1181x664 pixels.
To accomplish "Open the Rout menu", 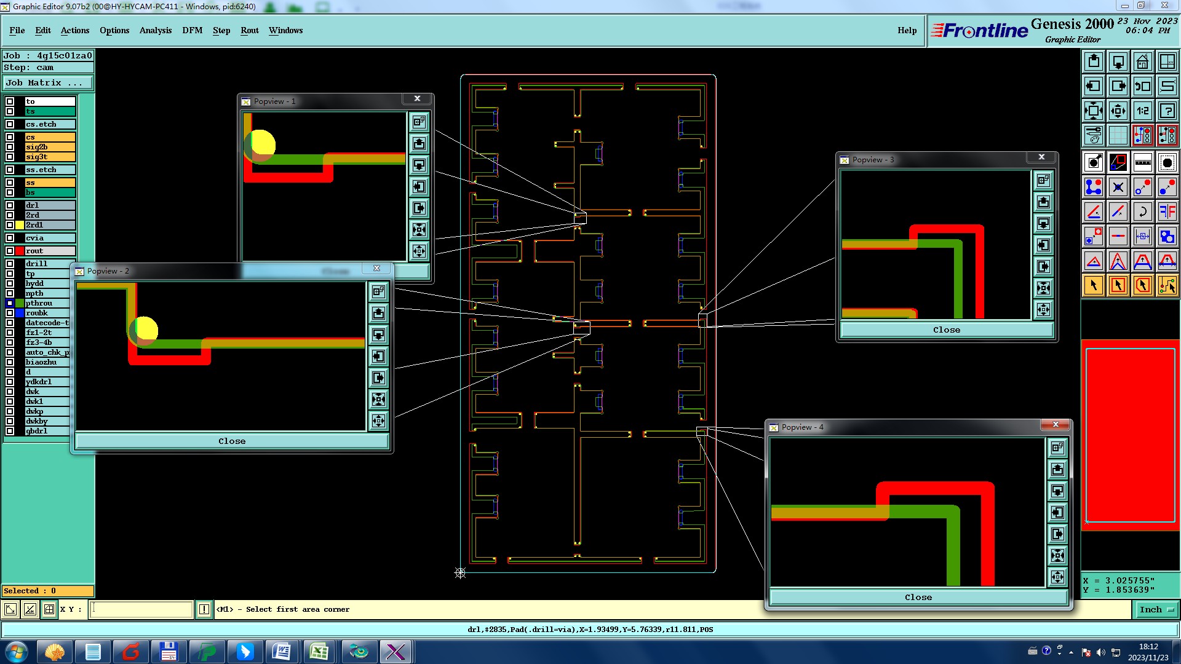I will (249, 30).
